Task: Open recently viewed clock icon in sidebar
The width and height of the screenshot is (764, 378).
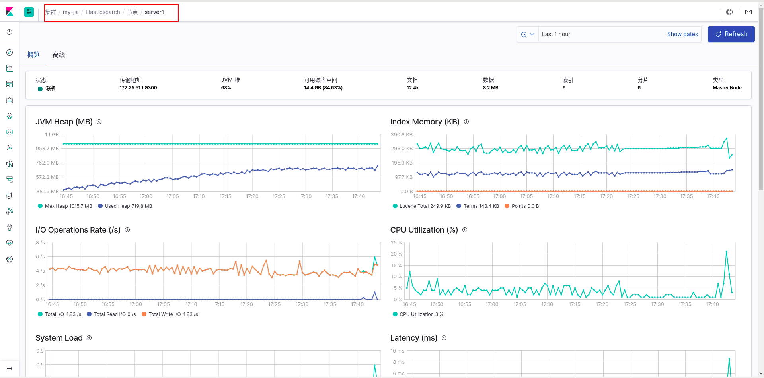Action: [10, 32]
